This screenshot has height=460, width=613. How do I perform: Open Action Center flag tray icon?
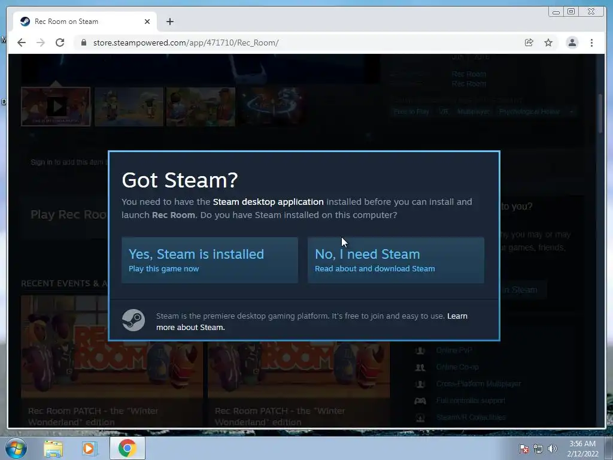[x=524, y=449]
